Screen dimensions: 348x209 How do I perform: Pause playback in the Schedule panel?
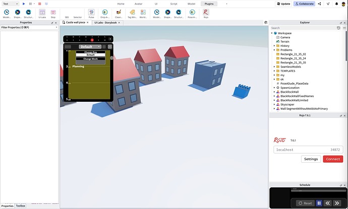319,203
